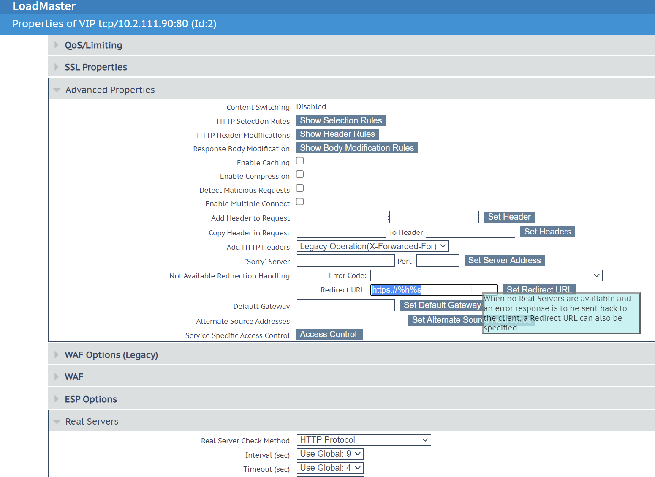Click into the Redirect URL field
This screenshot has height=477, width=655.
click(x=434, y=290)
